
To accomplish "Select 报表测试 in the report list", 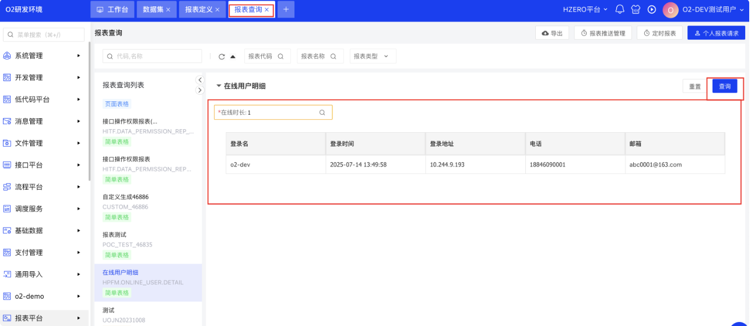I will click(114, 235).
